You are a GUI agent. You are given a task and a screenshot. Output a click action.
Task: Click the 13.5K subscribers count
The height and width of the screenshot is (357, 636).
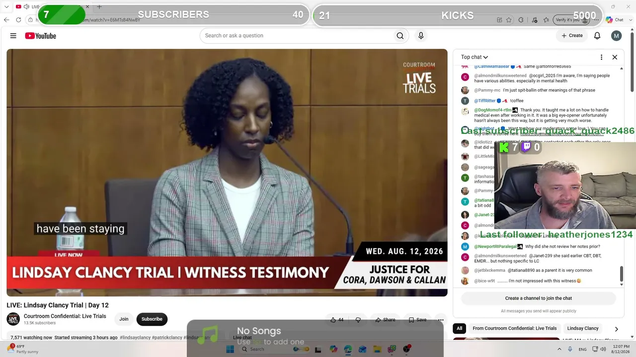pyautogui.click(x=40, y=323)
